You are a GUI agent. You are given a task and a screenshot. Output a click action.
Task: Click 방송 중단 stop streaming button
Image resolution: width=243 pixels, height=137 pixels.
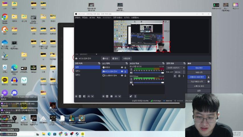[x=199, y=68]
